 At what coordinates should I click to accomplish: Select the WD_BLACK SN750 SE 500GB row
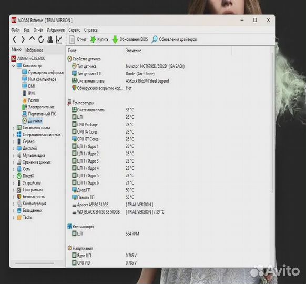(x=118, y=212)
